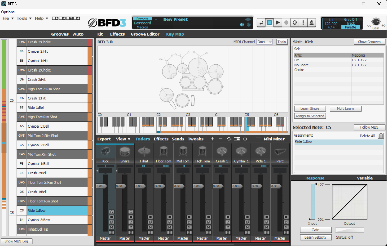The image size is (387, 246).
Task: Click the preset speaker audition icon
Action: coord(242,25)
